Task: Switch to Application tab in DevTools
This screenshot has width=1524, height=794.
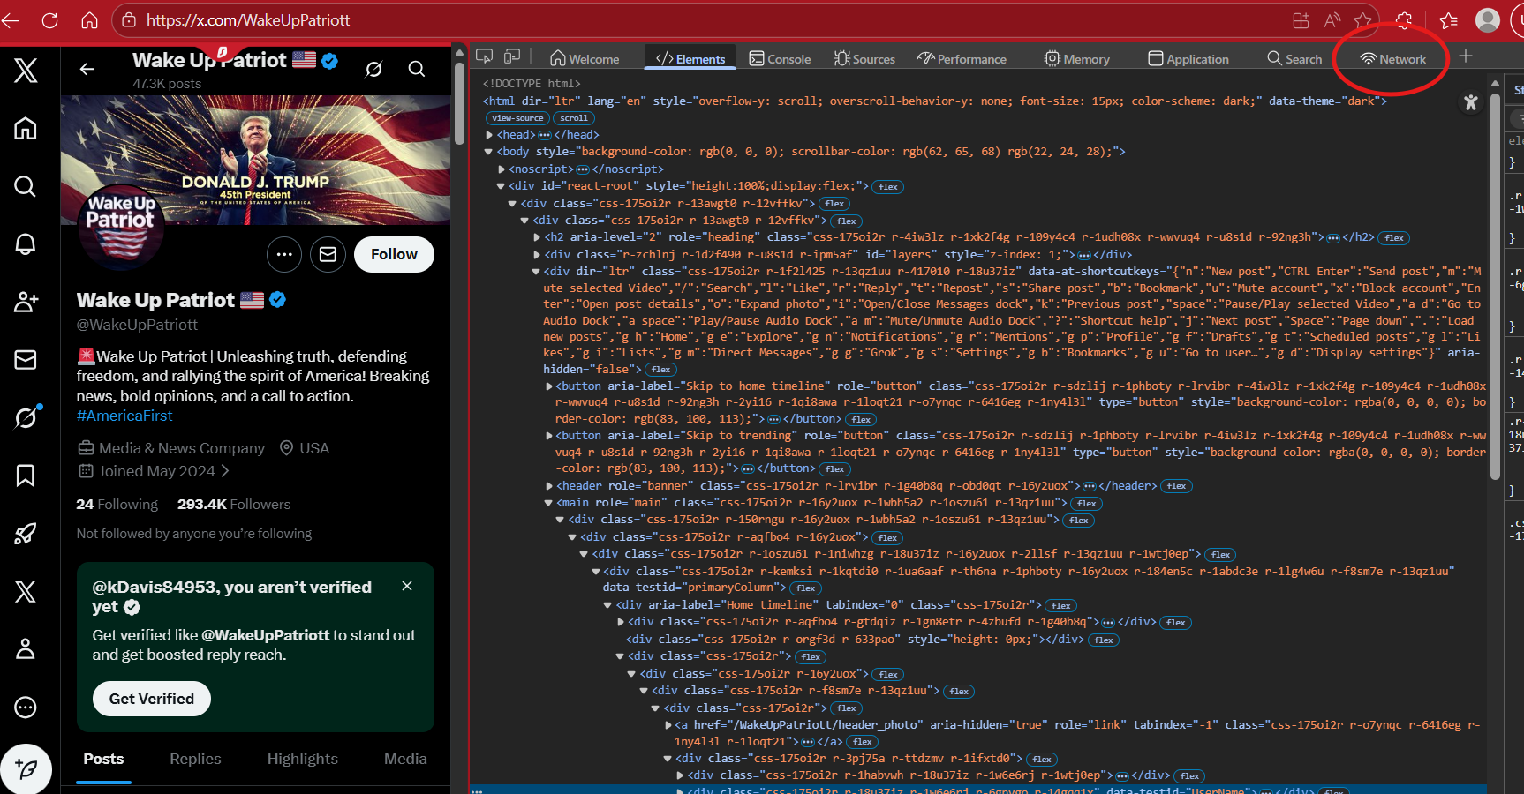Action: (x=1188, y=58)
